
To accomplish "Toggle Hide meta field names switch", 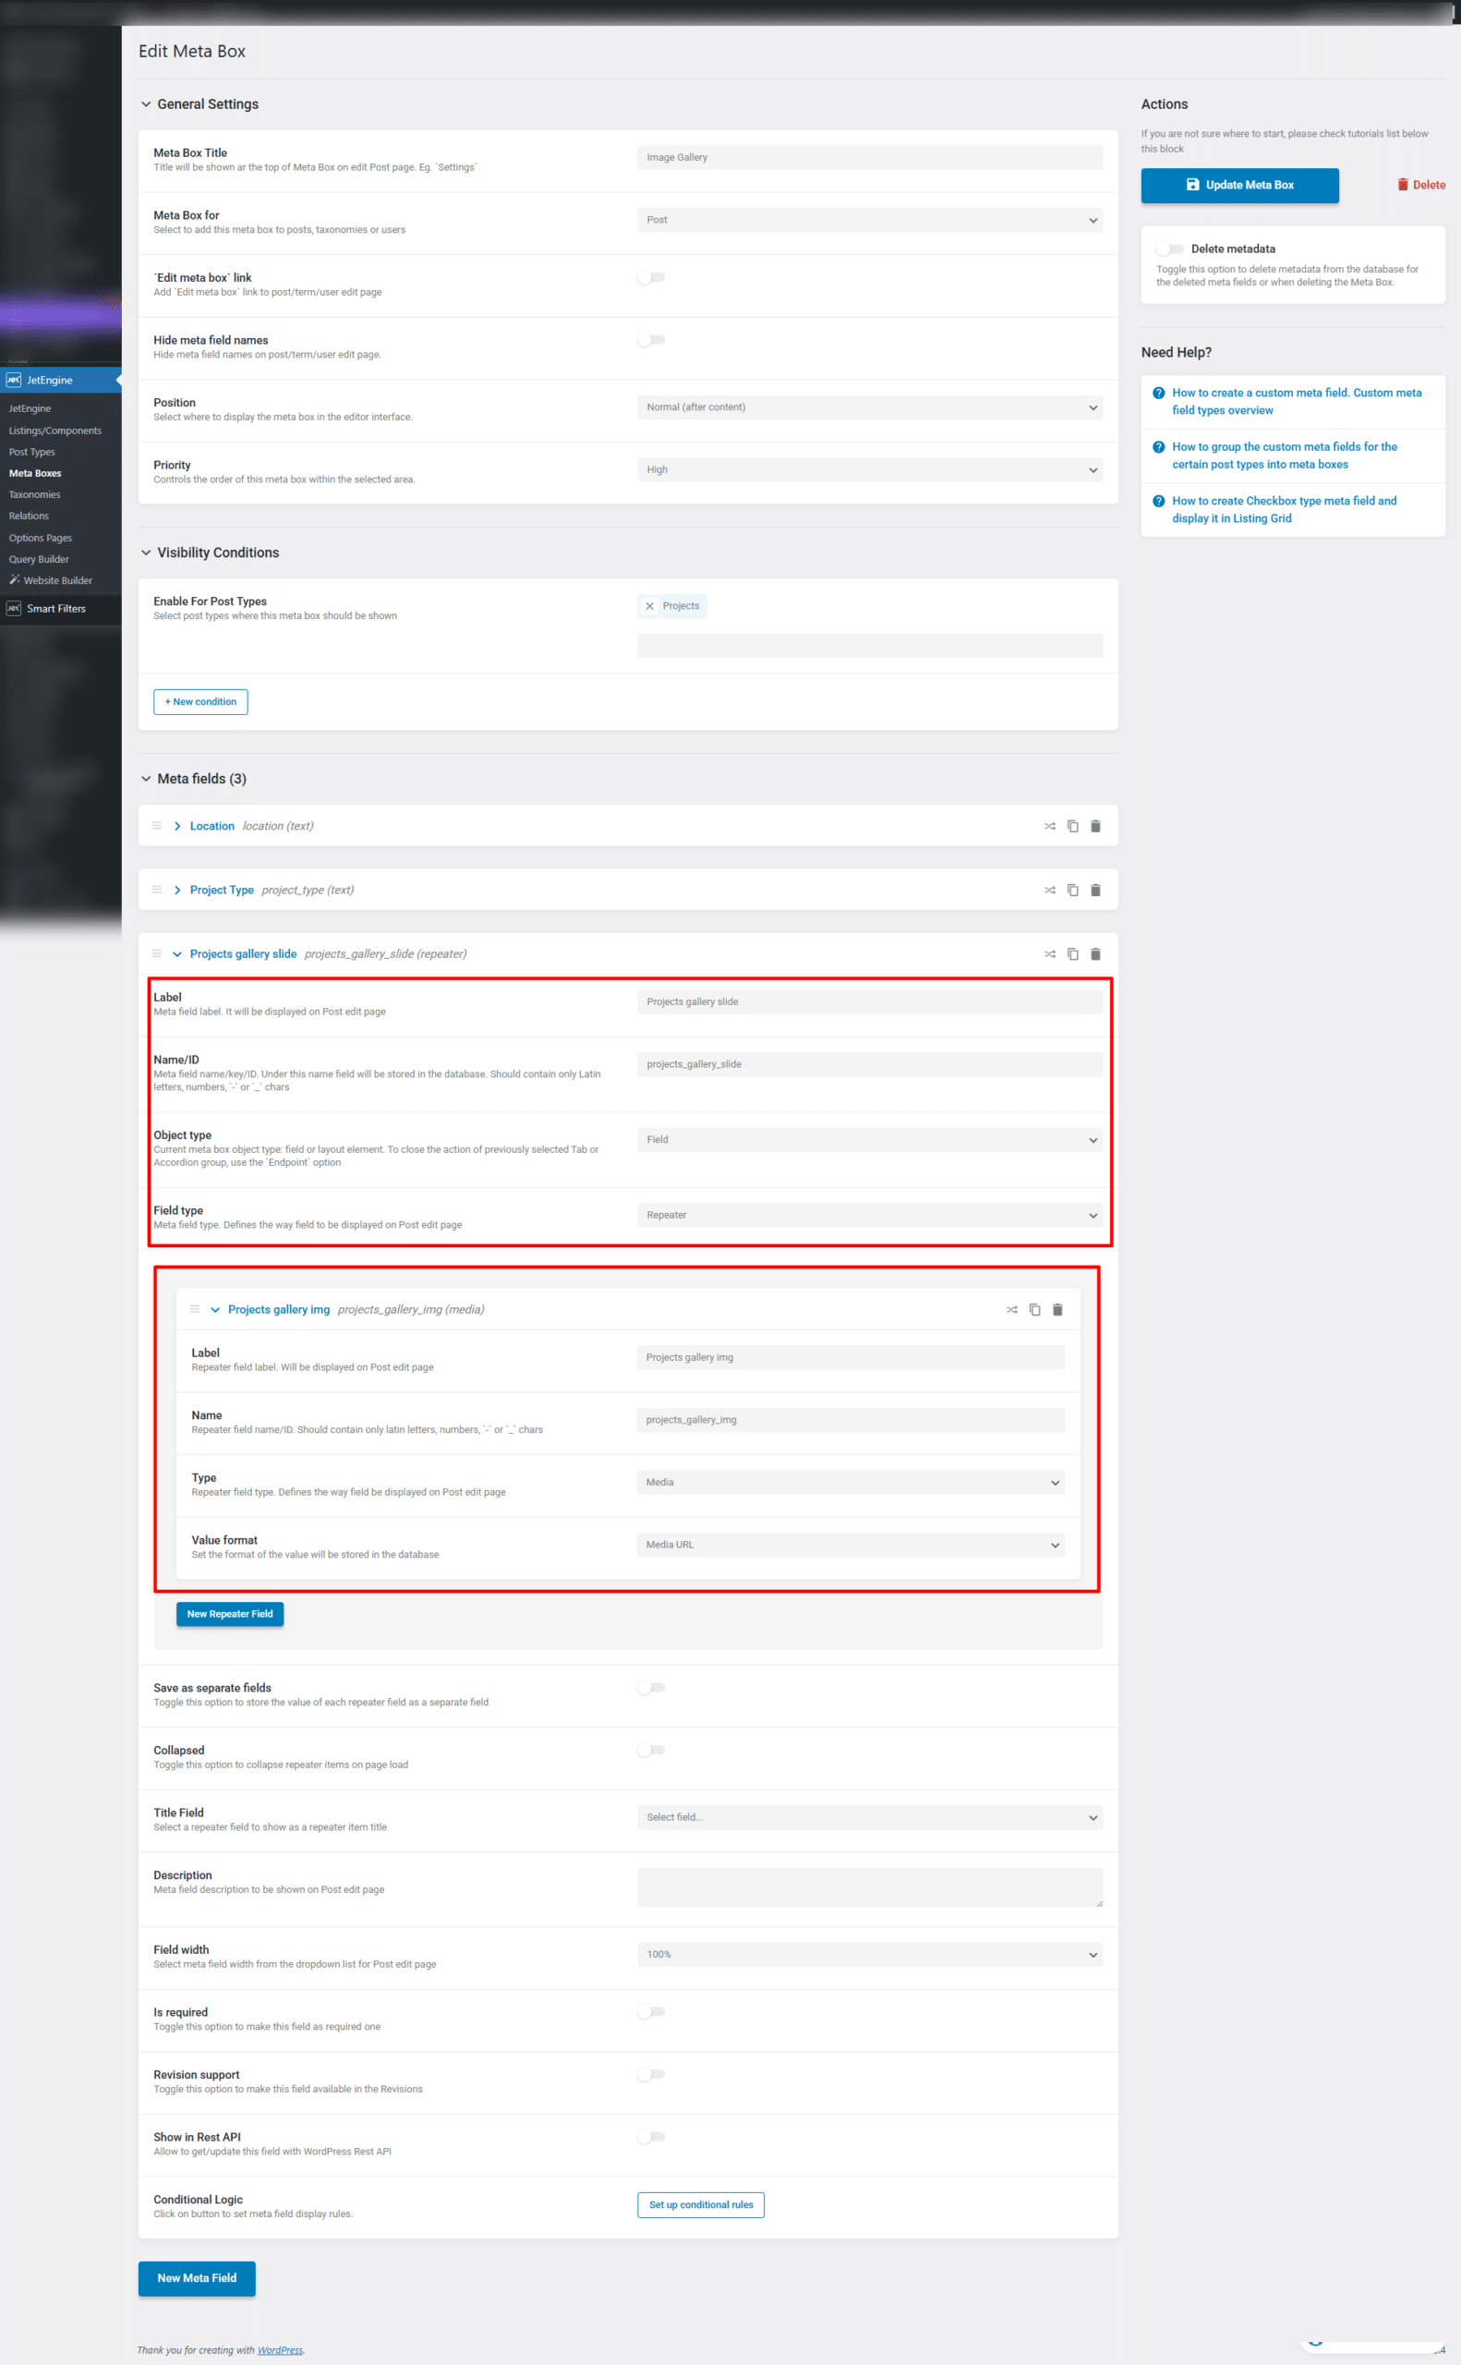I will coord(651,339).
